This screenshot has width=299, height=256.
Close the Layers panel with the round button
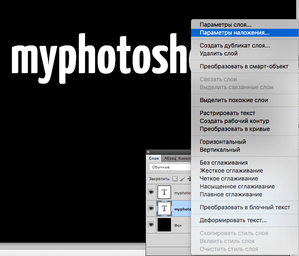[x=148, y=152]
